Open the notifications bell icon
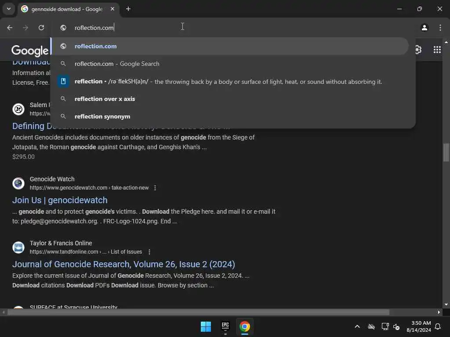Image resolution: width=450 pixels, height=337 pixels. coord(438,326)
